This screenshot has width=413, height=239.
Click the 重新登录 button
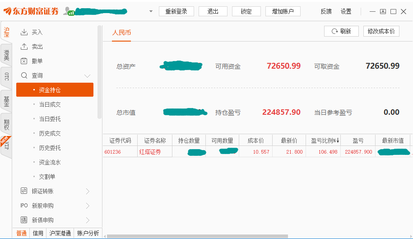(176, 11)
